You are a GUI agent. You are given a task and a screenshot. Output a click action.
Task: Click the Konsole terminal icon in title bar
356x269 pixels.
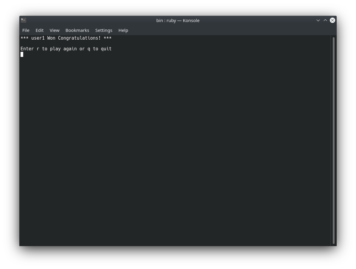24,20
